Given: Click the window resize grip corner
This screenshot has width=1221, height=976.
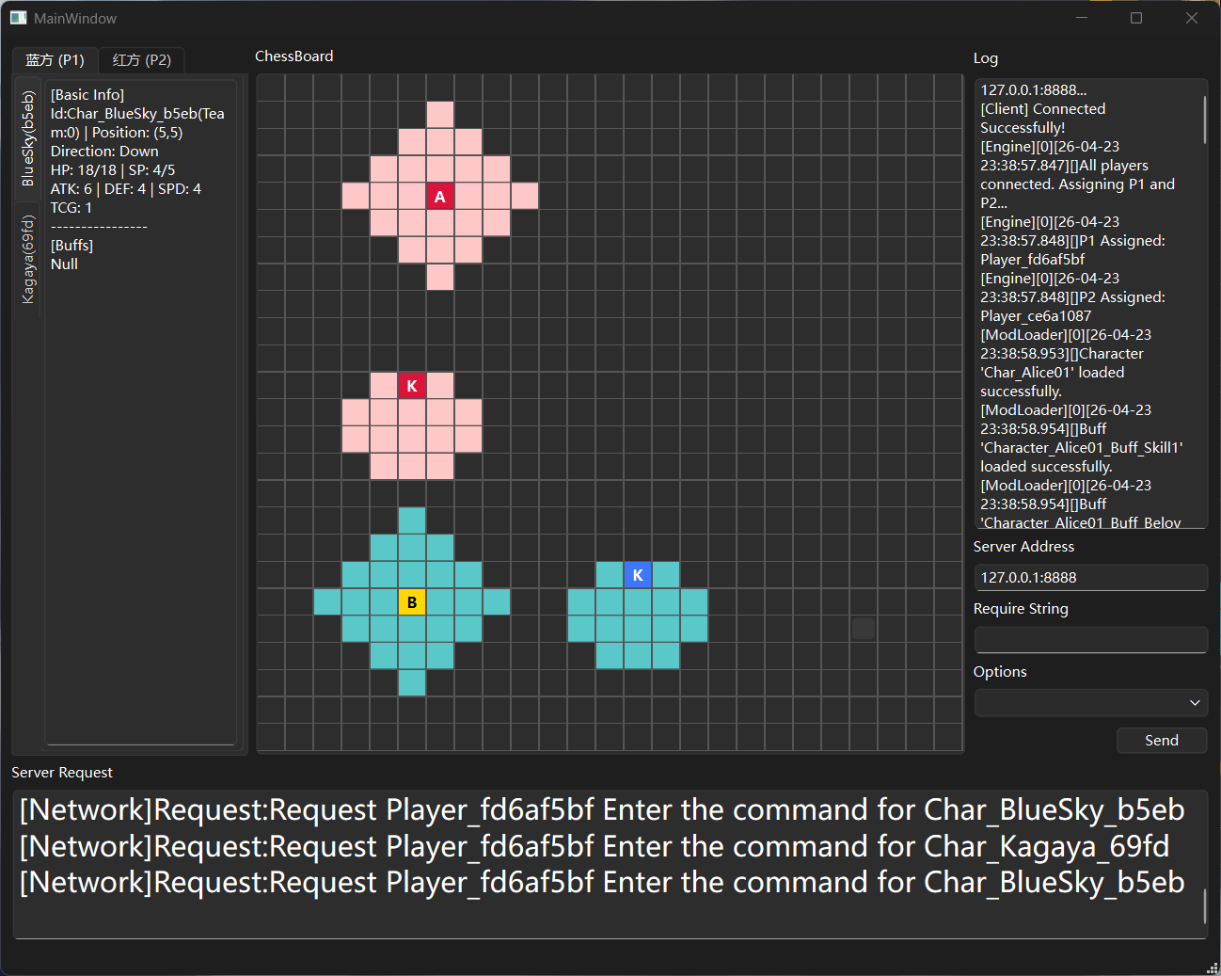Looking at the screenshot, I should point(1212,968).
